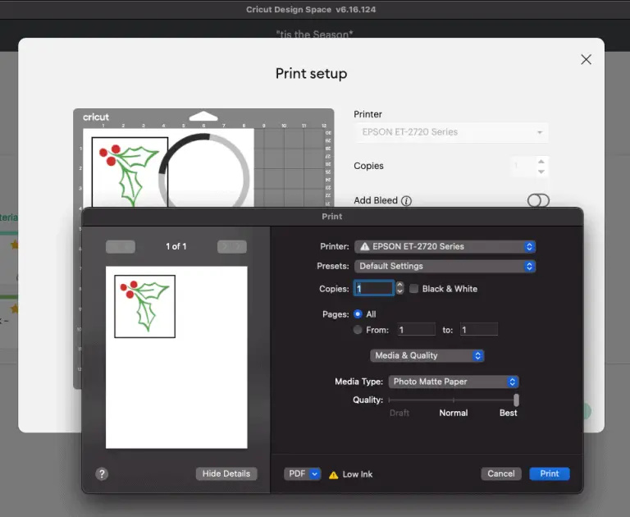
Task: Go to the previous preview page arrow
Action: (x=121, y=246)
